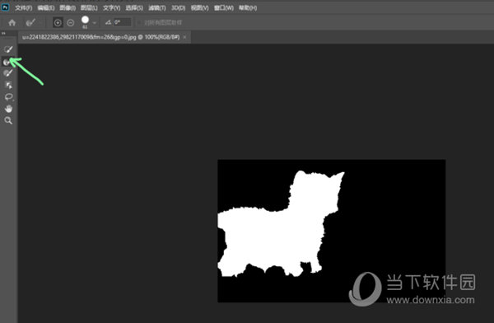
Task: Expand the toolbar with double-arrow toggle
Action: (x=3, y=33)
